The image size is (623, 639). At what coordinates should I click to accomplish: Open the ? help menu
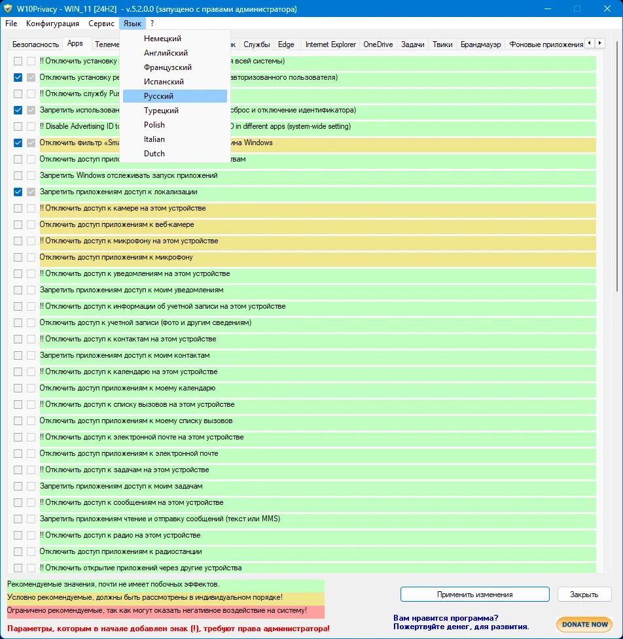coord(152,24)
